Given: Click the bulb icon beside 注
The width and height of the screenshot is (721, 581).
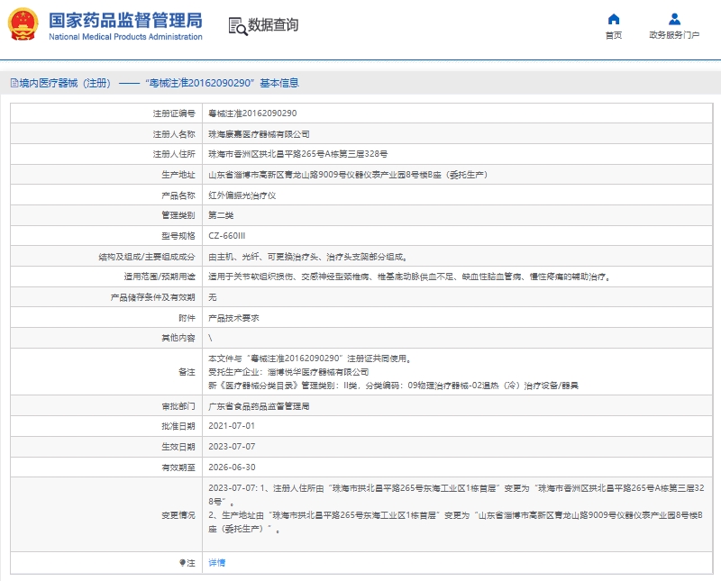Looking at the screenshot, I should [x=182, y=563].
